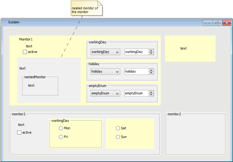This screenshot has width=233, height=162.
Task: Decrease the workingDay spinner value
Action: (x=151, y=54)
